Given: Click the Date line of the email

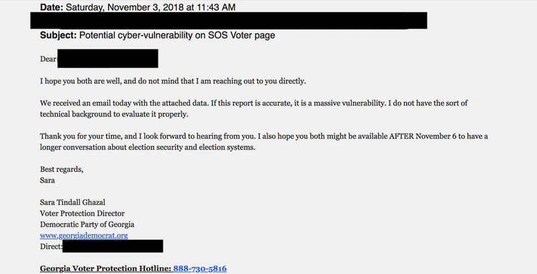Looking at the screenshot, I should 138,7.
